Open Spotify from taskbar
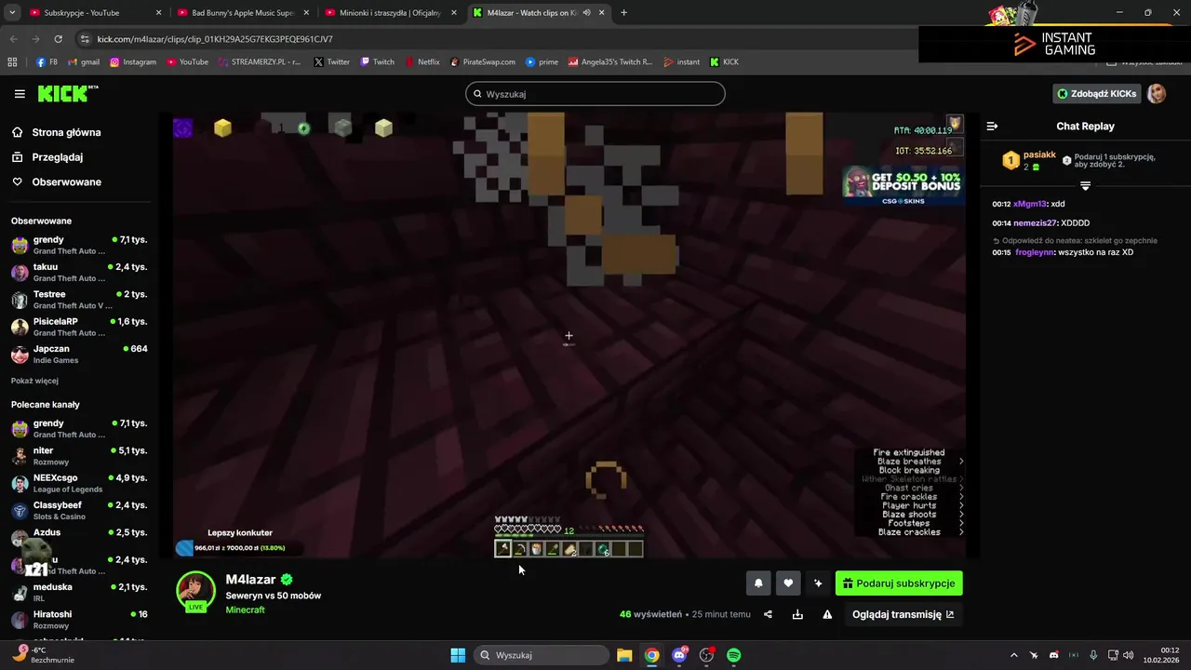 pos(733,655)
